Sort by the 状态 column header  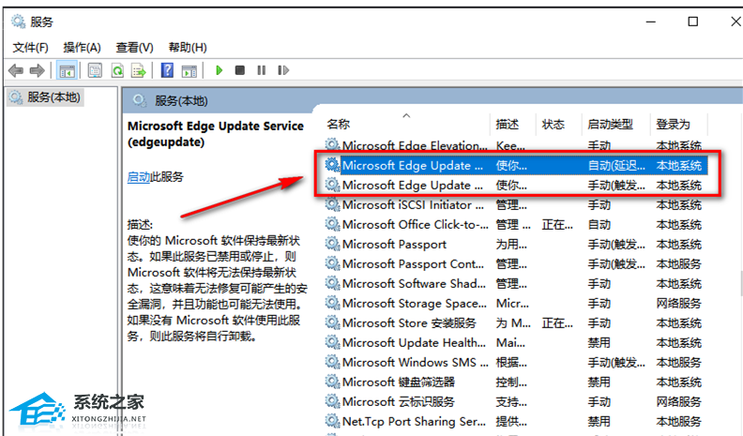(x=553, y=125)
